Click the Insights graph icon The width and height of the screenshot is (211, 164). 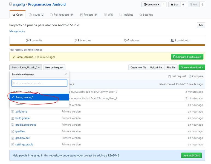(x=121, y=15)
